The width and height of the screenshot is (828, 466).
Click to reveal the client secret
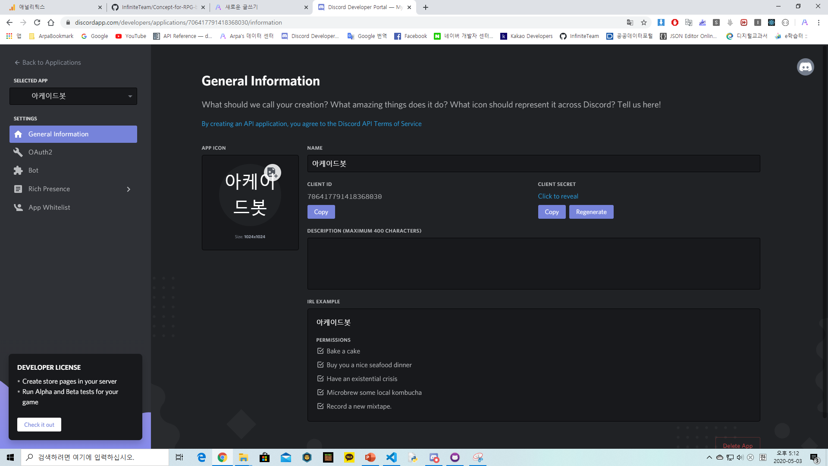point(558,196)
